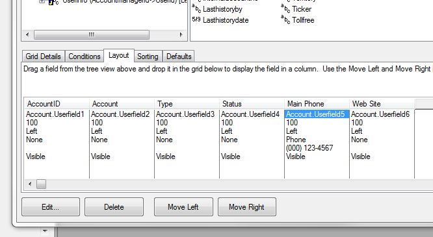Viewport: 433px width, 237px height.
Task: Select the highlighted Account.Userfield5 cell
Action: [317, 114]
